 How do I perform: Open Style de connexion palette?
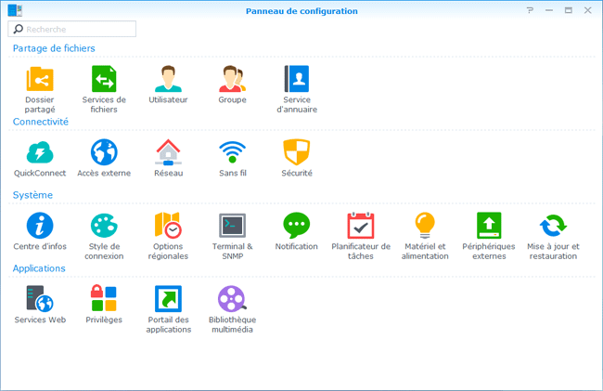104,225
